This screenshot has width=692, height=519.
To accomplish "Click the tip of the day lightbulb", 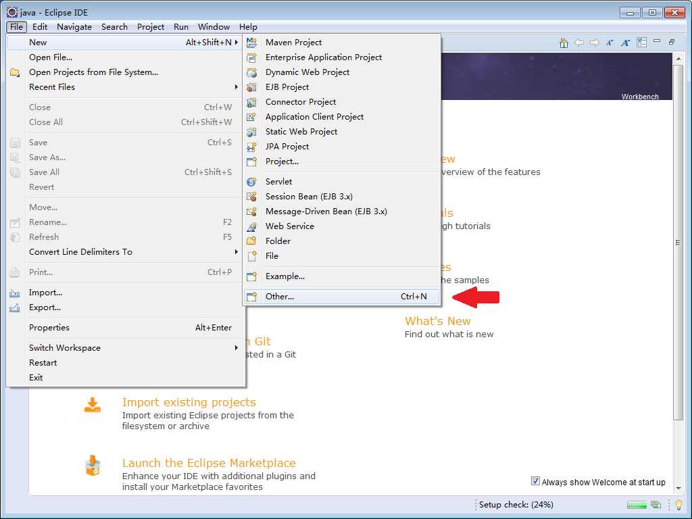I will (678, 504).
